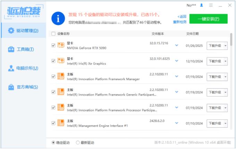Select the 稳定驱动 radio button
Image resolution: width=236 pixels, height=149 pixels.
click(53, 142)
